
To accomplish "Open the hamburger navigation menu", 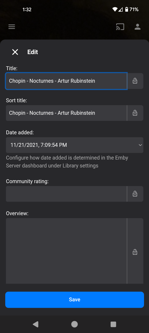I will 12,27.
